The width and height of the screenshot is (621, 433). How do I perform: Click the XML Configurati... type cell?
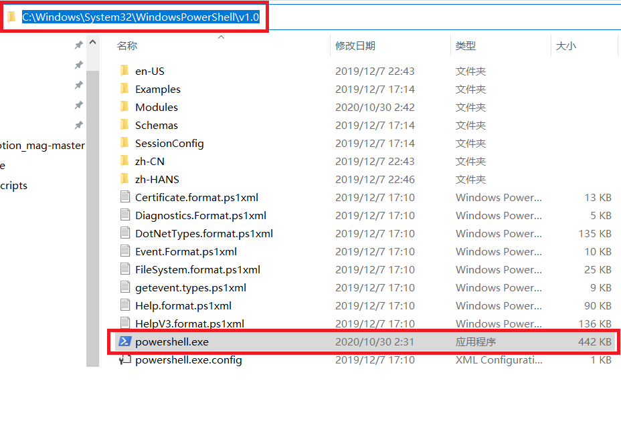(499, 360)
